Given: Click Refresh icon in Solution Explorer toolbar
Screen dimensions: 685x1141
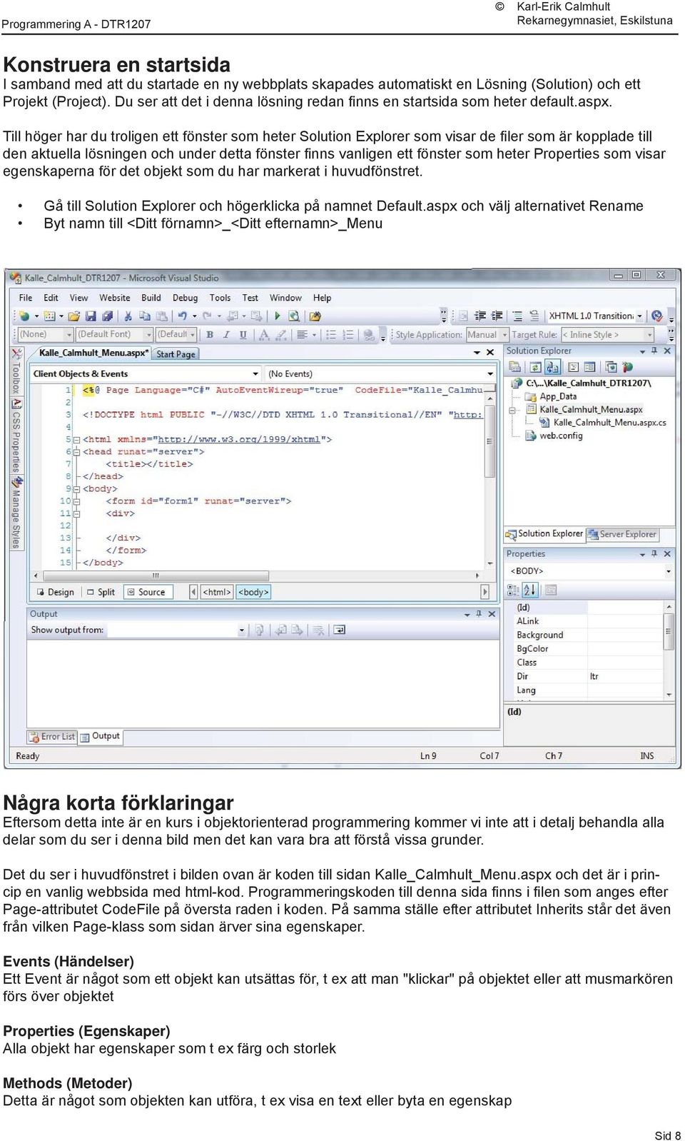Looking at the screenshot, I should coord(535,367).
